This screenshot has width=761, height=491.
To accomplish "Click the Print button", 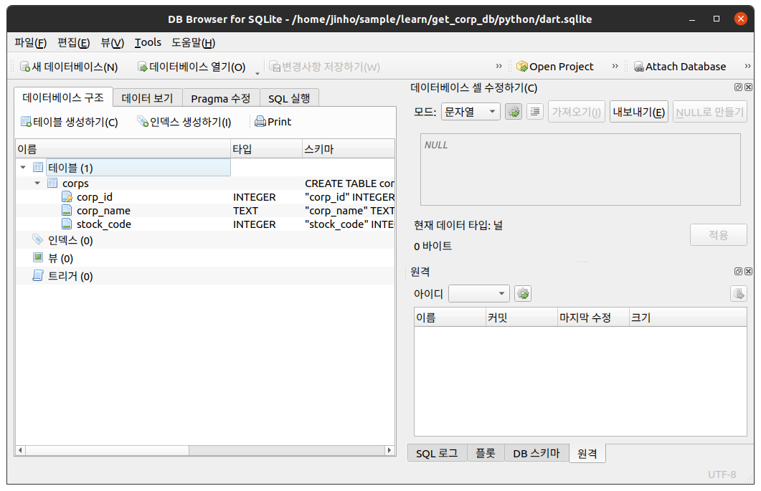I will [273, 122].
